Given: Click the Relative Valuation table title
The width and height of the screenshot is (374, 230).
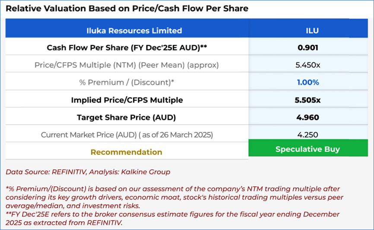Looking at the screenshot, I should coord(127,8).
